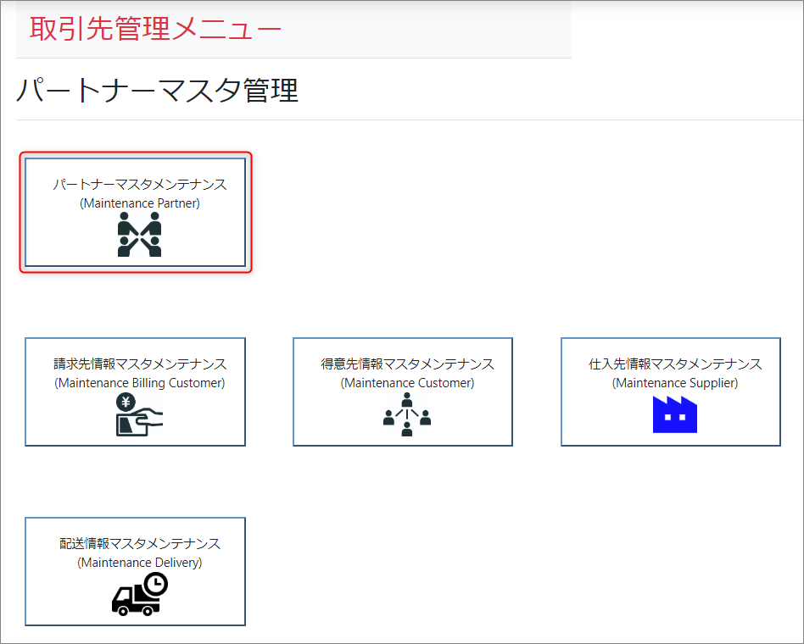
Task: Click the yen billing hand icon
Action: click(x=139, y=415)
